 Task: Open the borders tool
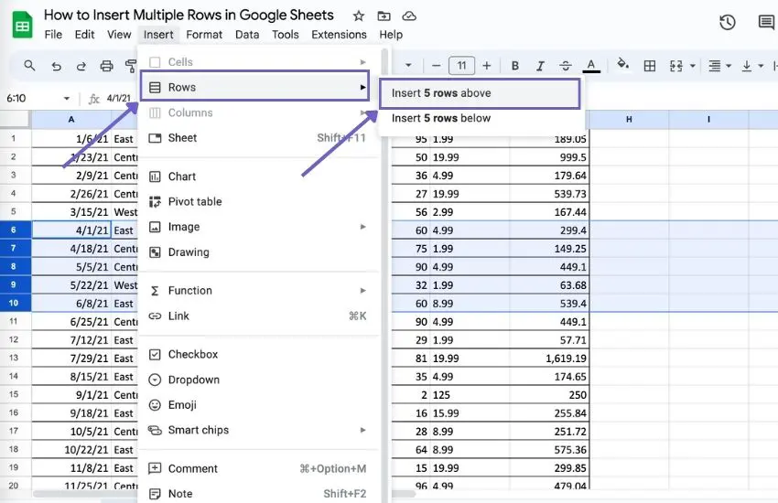click(650, 66)
